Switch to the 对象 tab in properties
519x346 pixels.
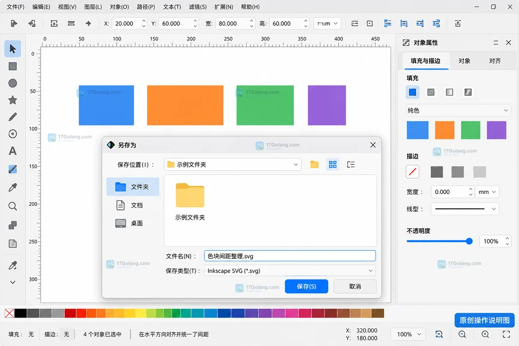click(464, 61)
